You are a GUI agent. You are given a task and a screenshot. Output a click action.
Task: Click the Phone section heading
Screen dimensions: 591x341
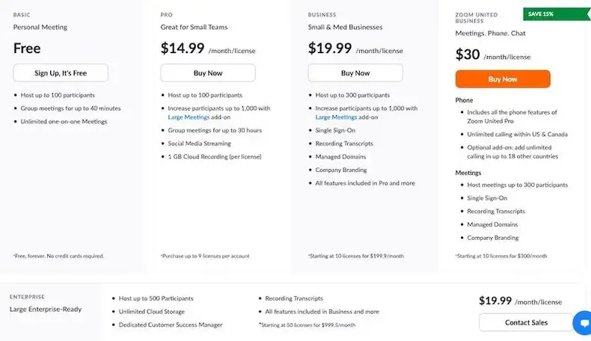tap(464, 100)
